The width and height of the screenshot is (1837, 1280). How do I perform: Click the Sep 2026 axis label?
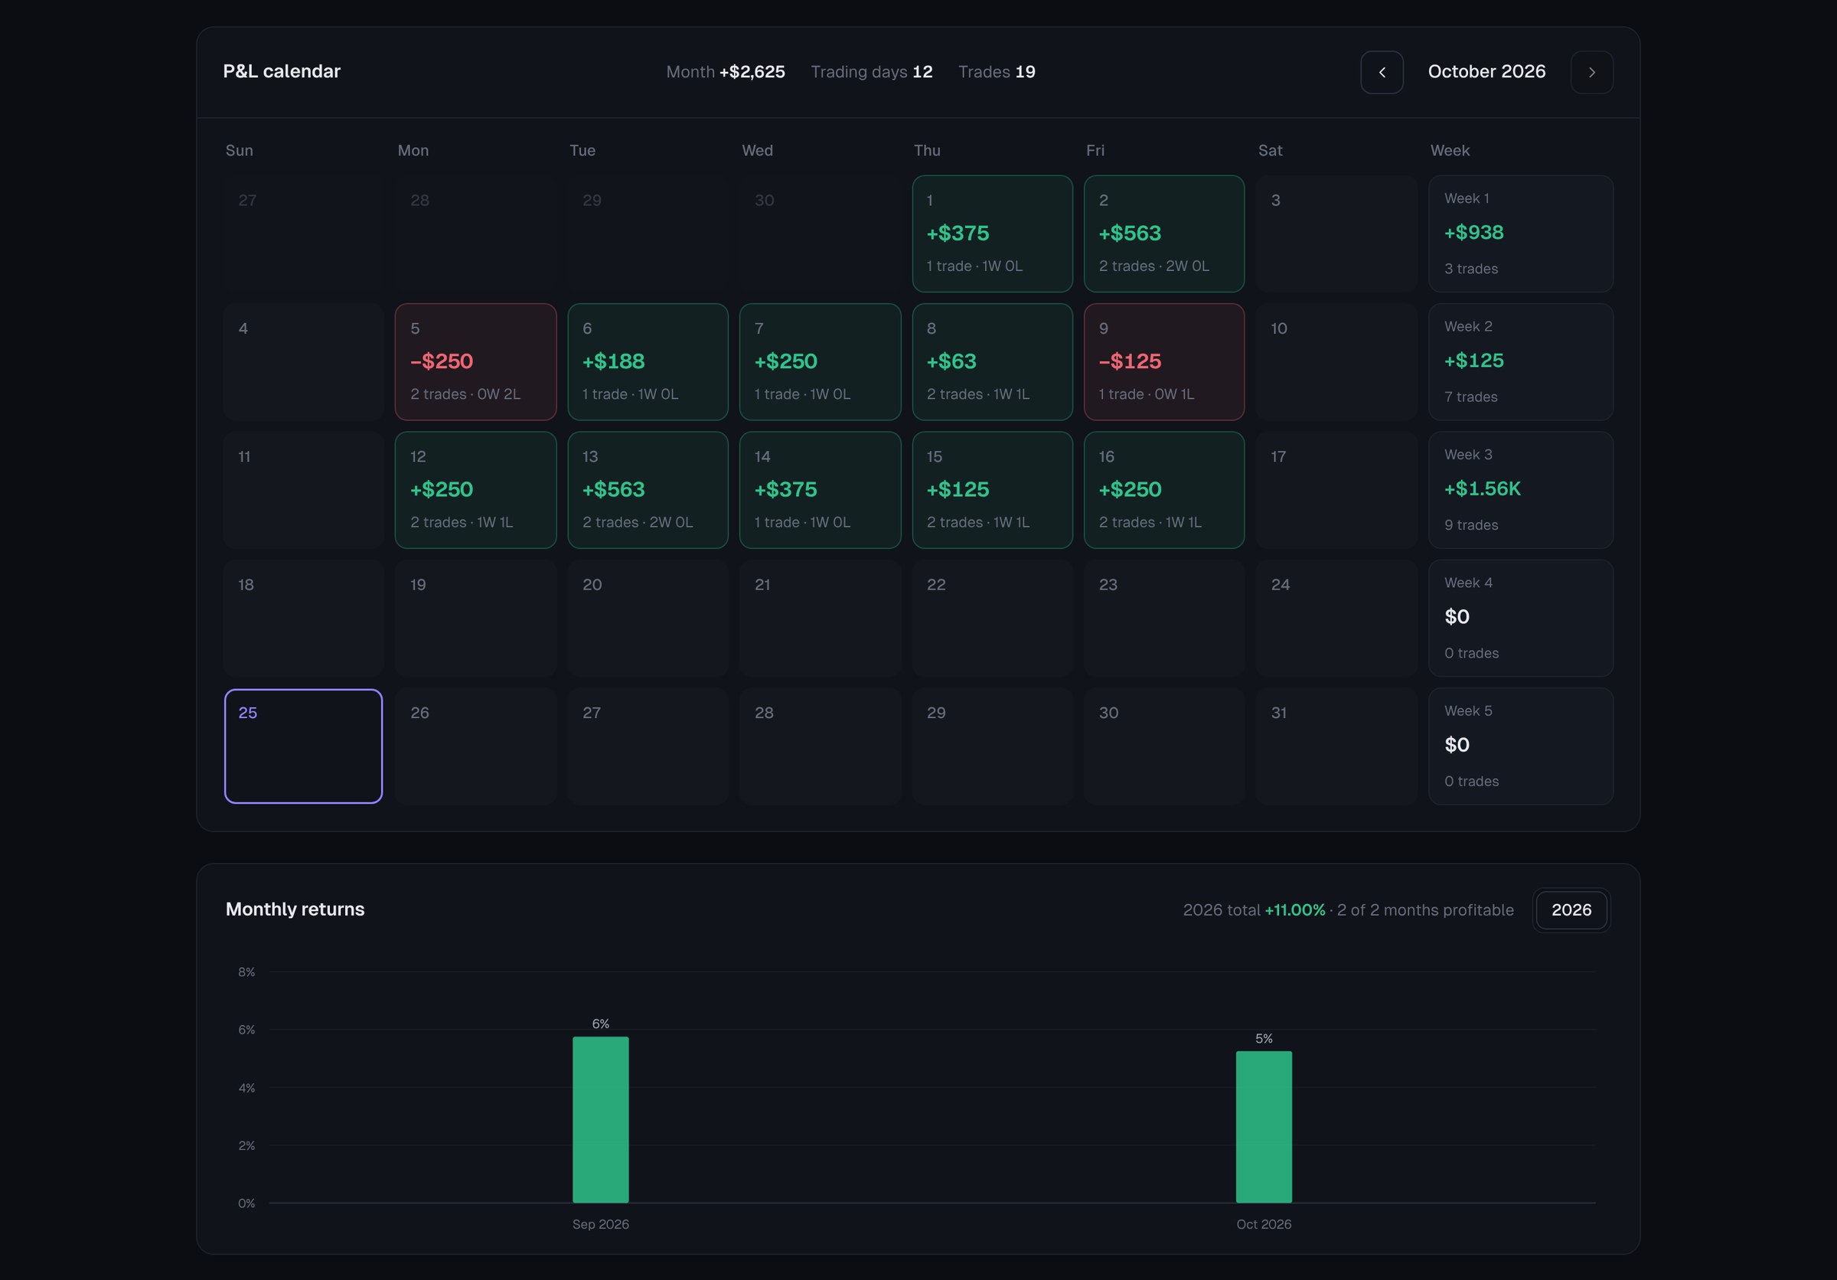coord(600,1225)
